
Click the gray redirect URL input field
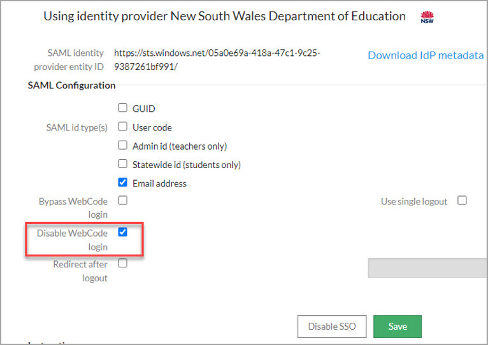[x=427, y=268]
